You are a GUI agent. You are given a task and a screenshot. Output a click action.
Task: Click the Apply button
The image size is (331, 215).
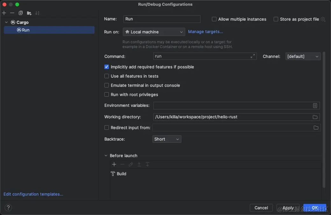click(288, 208)
